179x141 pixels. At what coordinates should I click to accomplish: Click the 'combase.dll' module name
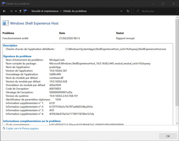[56, 78]
